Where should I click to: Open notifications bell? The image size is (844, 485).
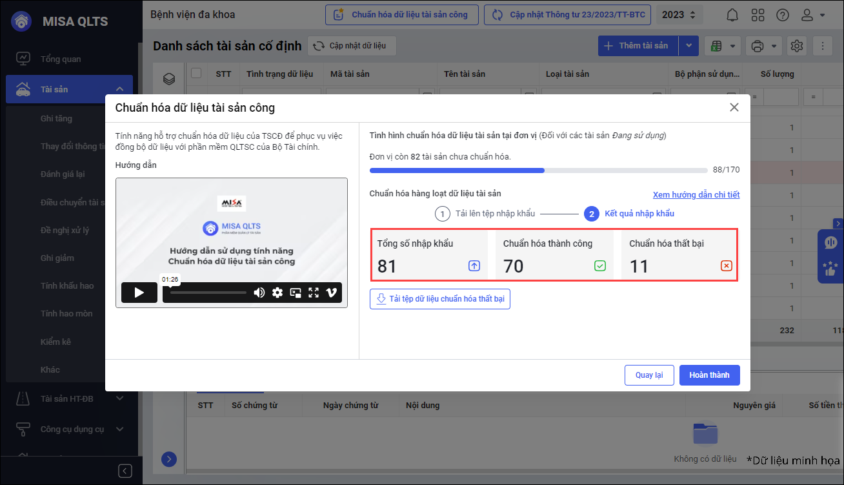click(x=732, y=15)
